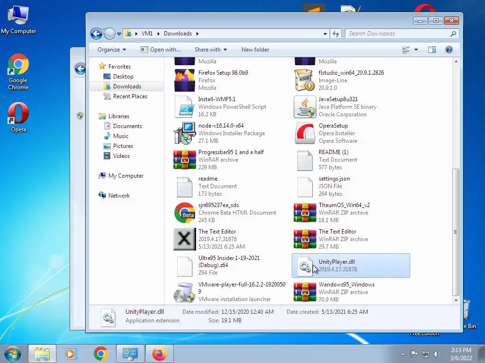Click the Forward navigation button
This screenshot has width=485, height=363.
click(x=109, y=34)
